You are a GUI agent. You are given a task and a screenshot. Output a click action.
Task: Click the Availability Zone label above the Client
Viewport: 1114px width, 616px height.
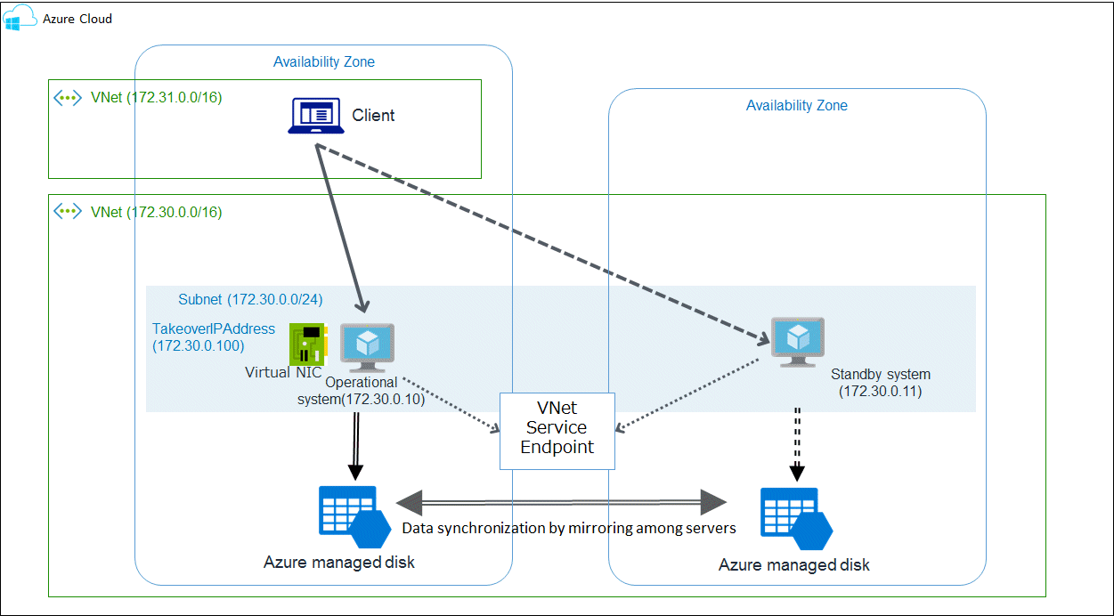tap(324, 62)
